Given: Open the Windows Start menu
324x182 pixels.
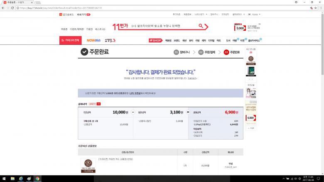Looking at the screenshot, I should (3, 179).
